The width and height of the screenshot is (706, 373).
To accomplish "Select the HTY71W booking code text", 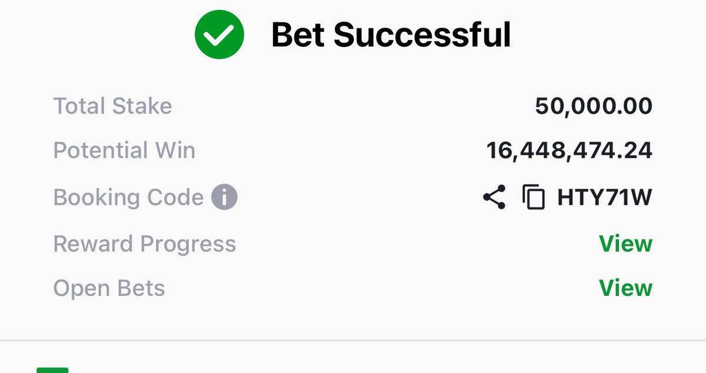I will click(604, 198).
